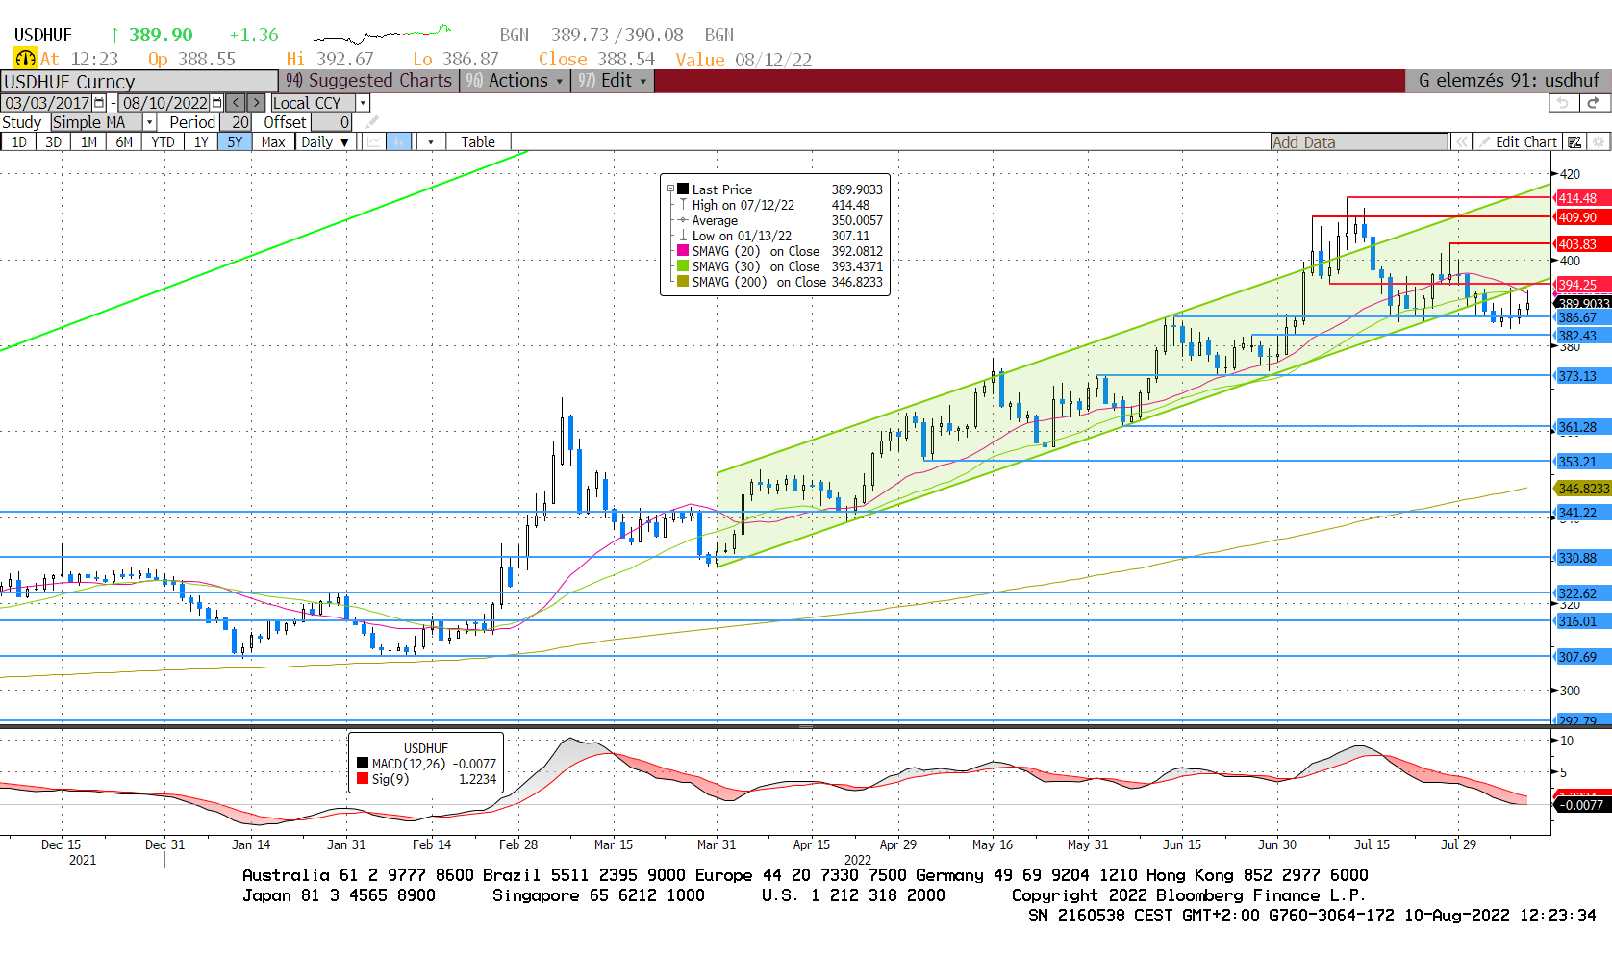Select the Max range tab
Screen dimensions: 1612x957
click(x=273, y=142)
